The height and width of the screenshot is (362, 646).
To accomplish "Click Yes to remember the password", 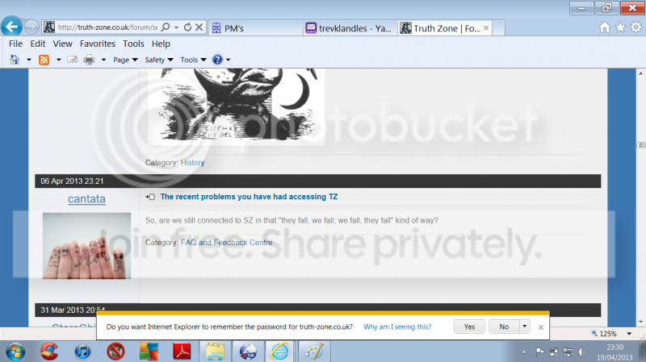I will pyautogui.click(x=469, y=327).
